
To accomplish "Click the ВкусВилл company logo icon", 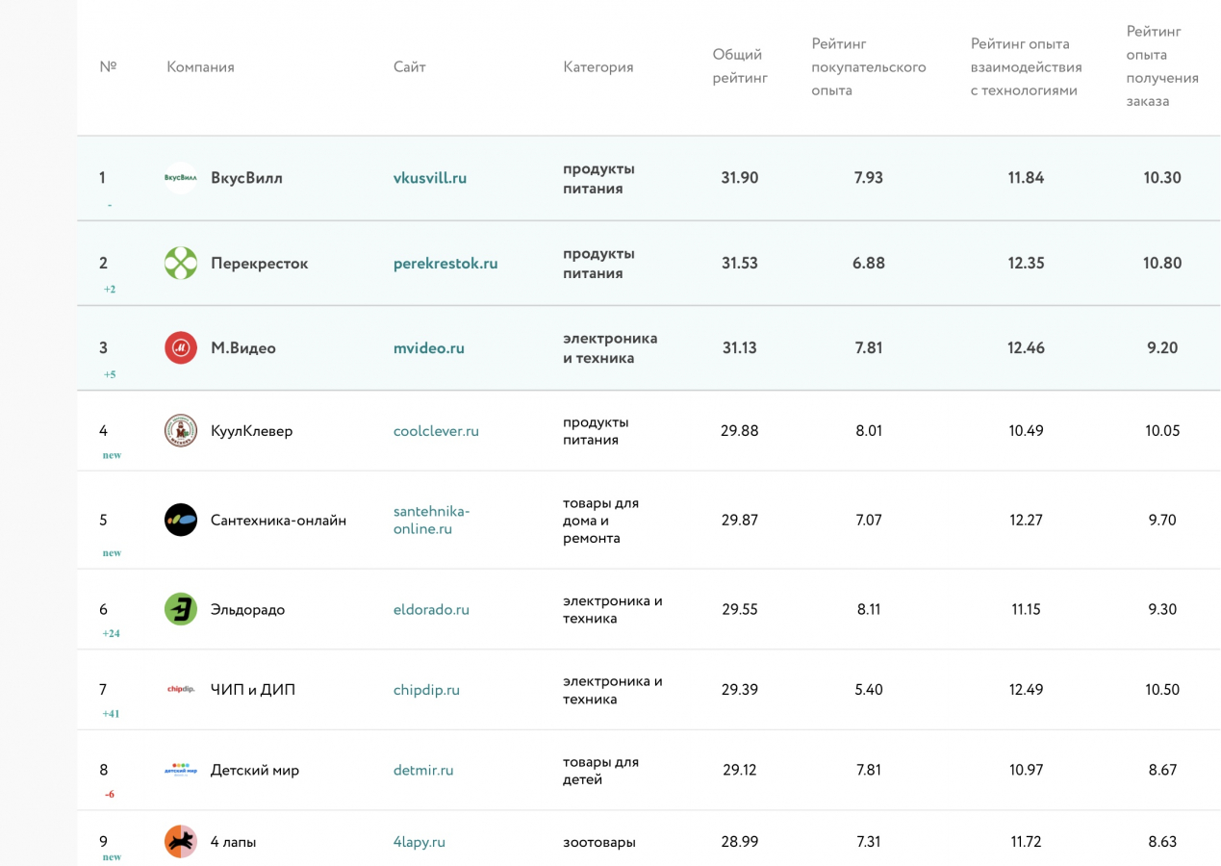I will [181, 178].
